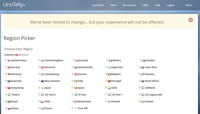The image size is (200, 114).
Task: Go to the Plans page
Action: [113, 5]
